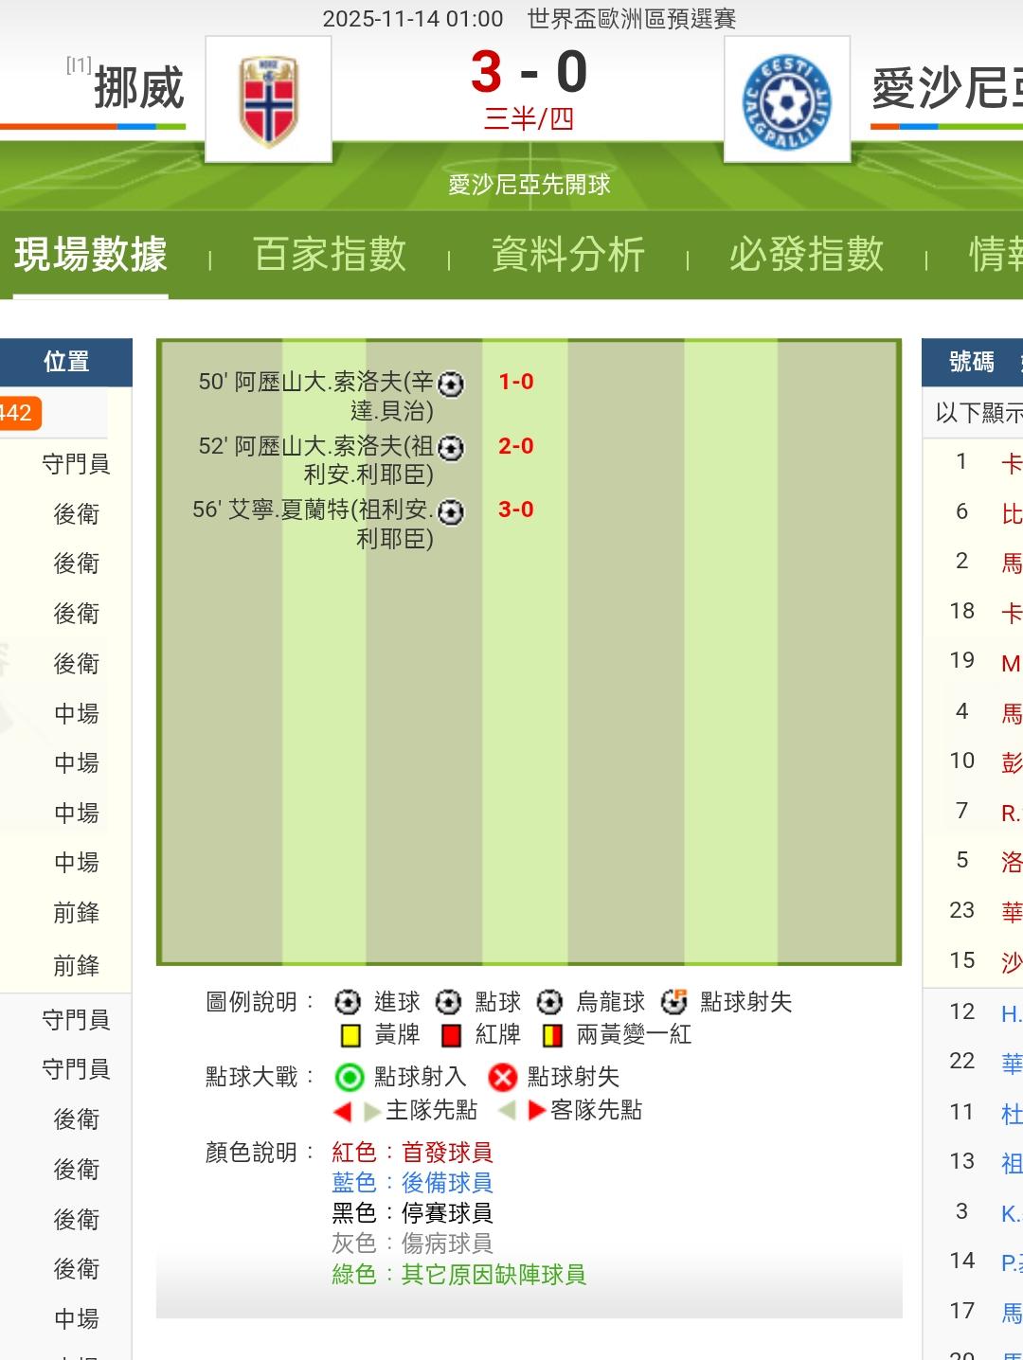This screenshot has width=1023, height=1360.
Task: Click the missed penalty legend icon
Action: tap(673, 1001)
